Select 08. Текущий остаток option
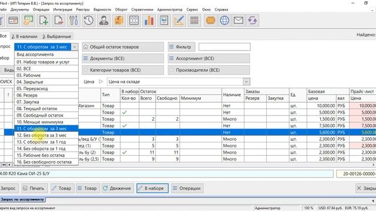Image resolution: width=376 pixels, height=211 pixels. click(46, 108)
